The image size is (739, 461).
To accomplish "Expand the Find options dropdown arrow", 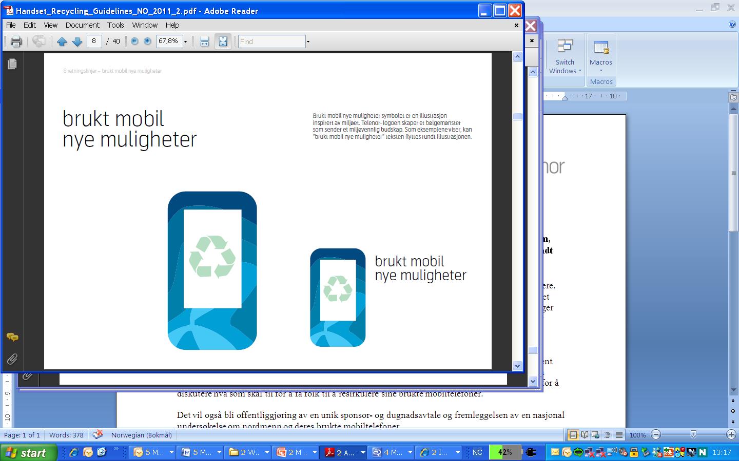I will pos(308,41).
